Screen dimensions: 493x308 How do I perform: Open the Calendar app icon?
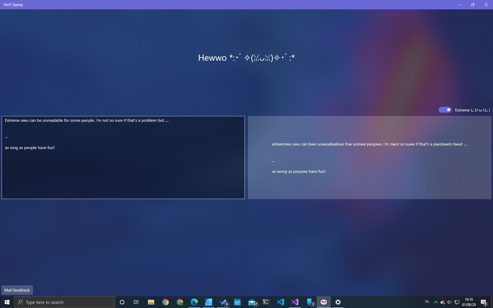(237, 302)
